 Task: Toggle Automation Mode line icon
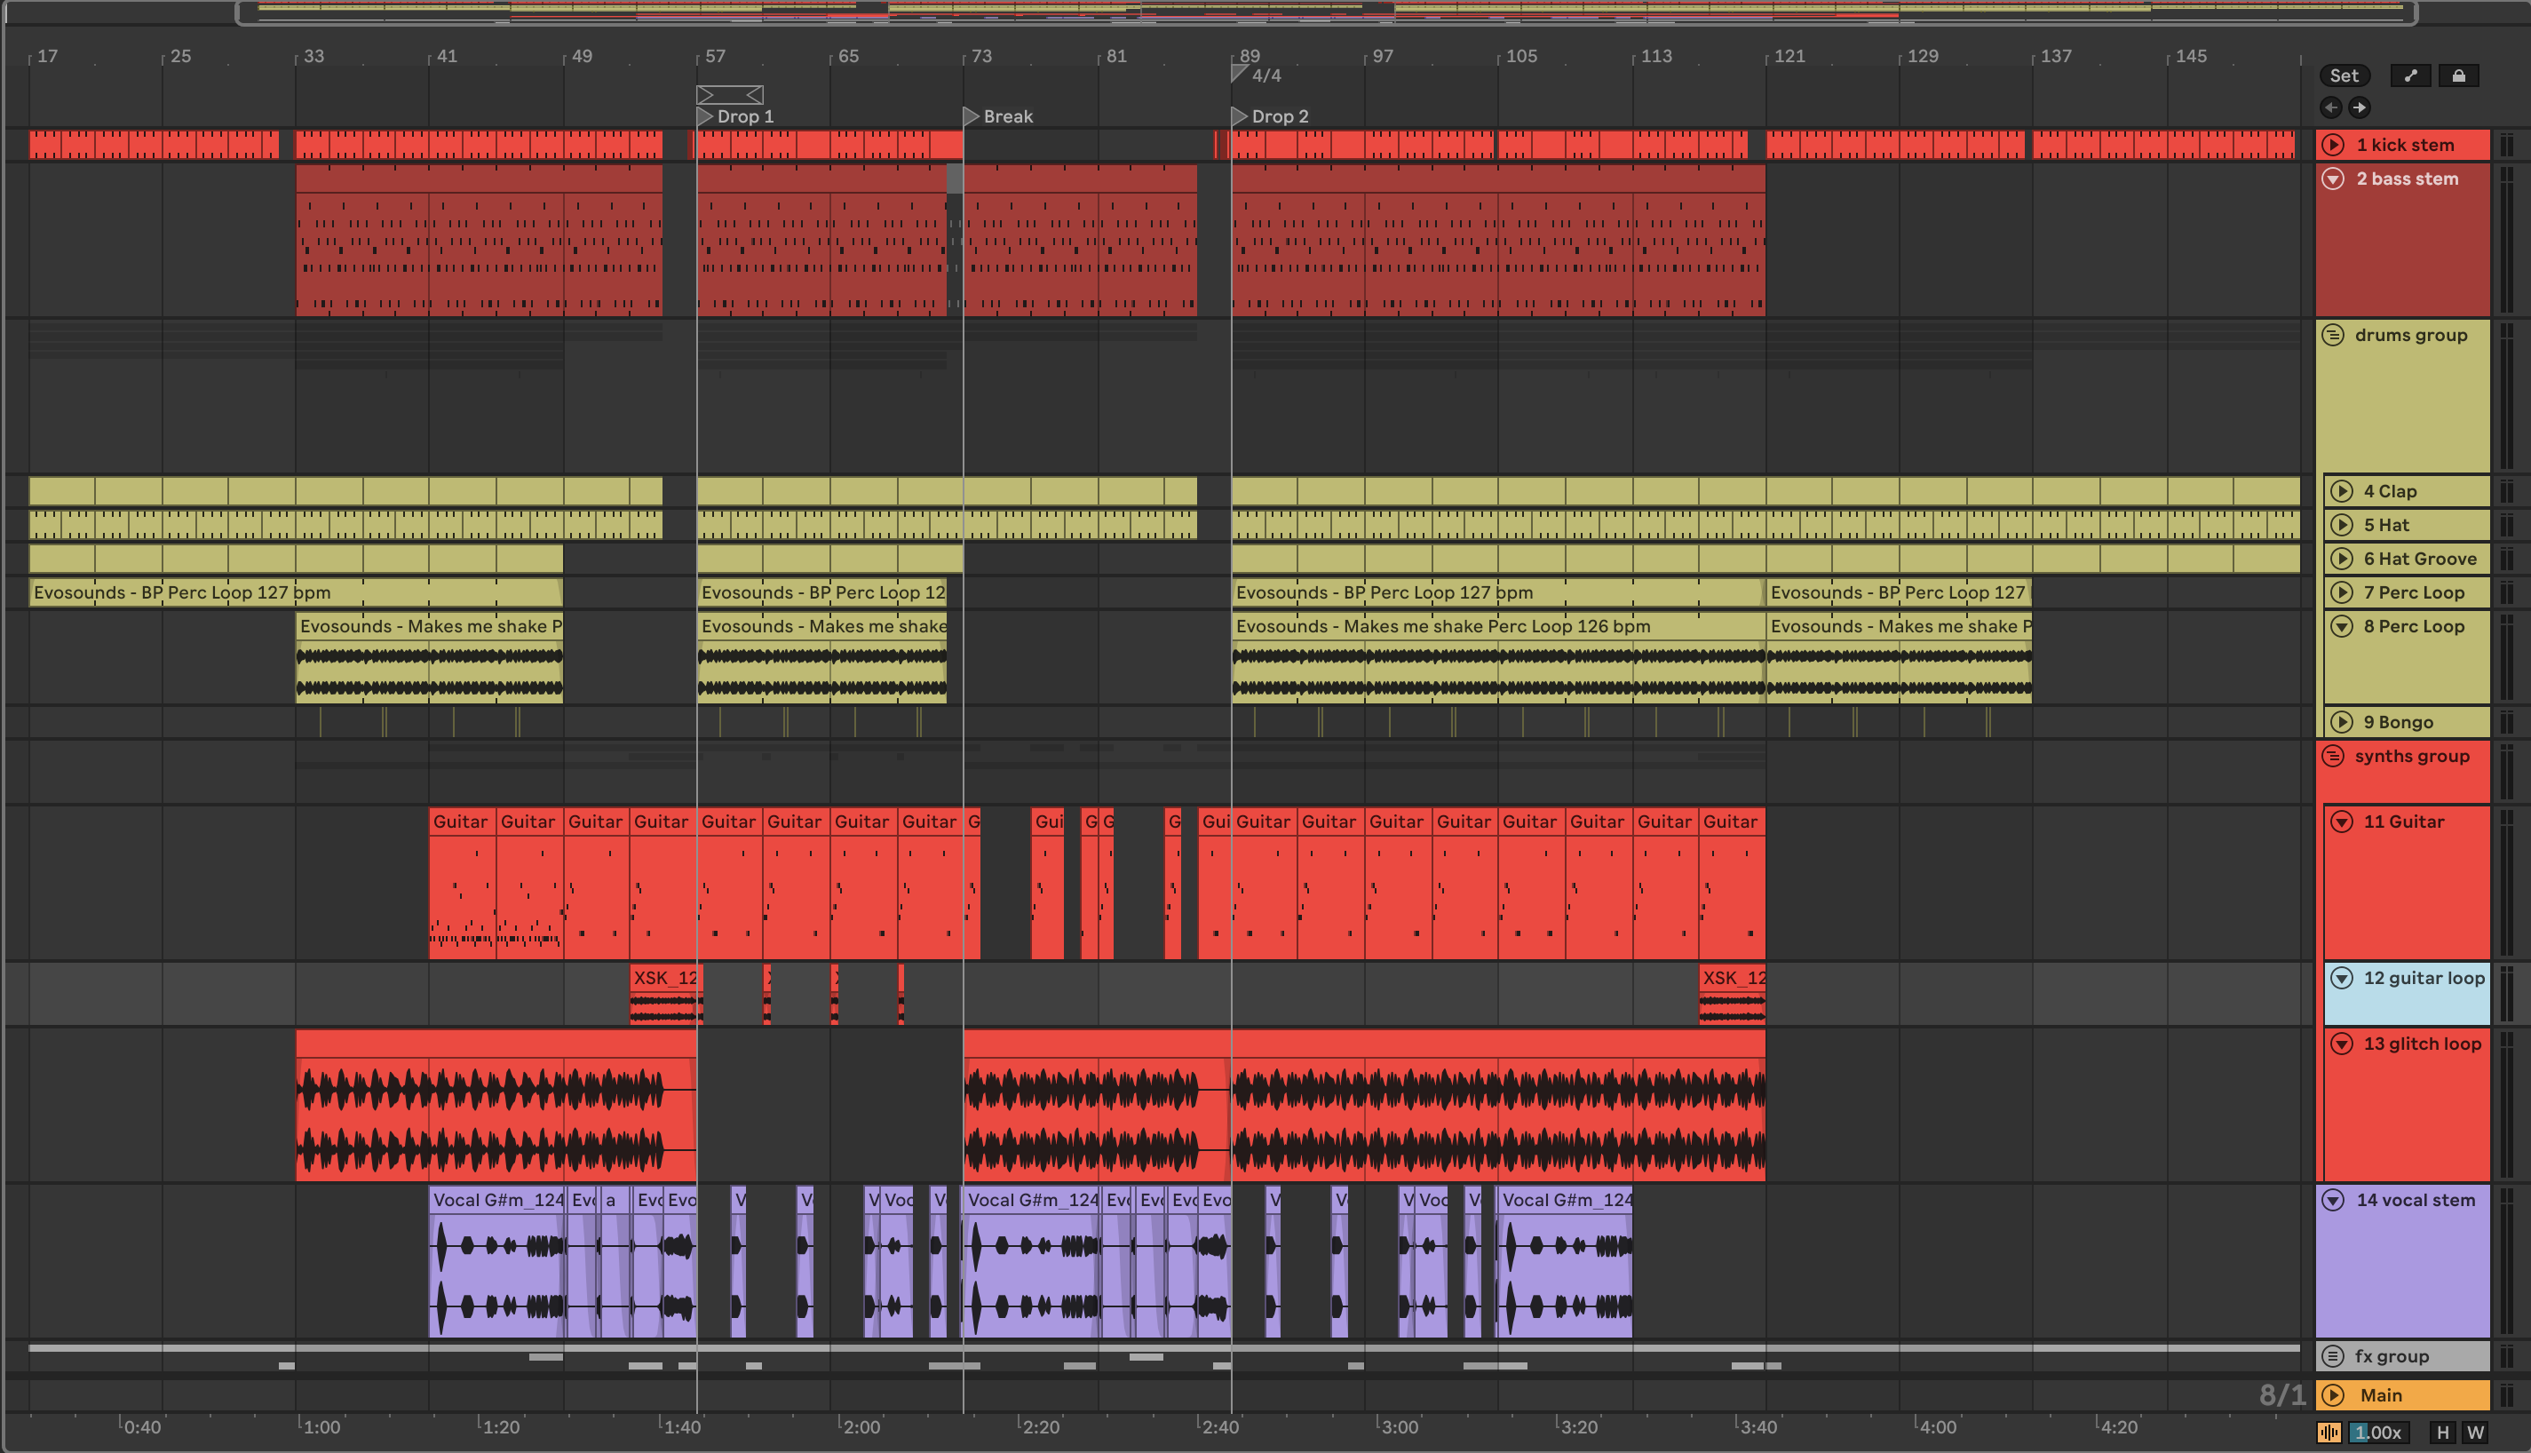coord(2410,75)
